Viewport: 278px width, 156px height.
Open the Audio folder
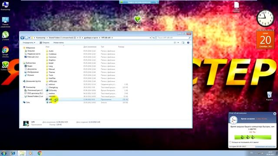[x=51, y=51]
